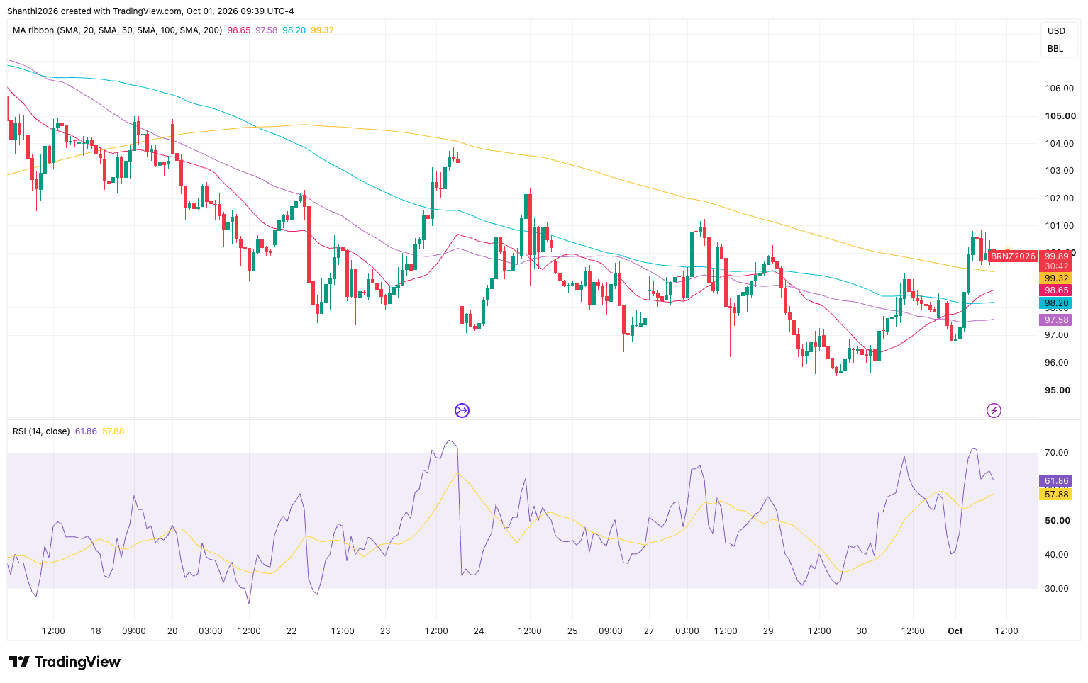Viewport: 1088px width, 683px height.
Task: Click the 99.32 value in MA ribbon legend
Action: 322,30
